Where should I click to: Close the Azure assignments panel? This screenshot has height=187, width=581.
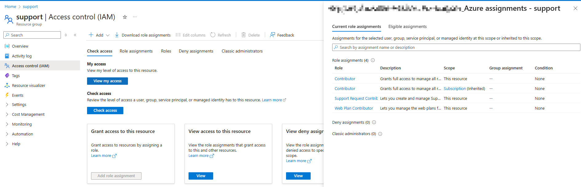click(x=575, y=8)
